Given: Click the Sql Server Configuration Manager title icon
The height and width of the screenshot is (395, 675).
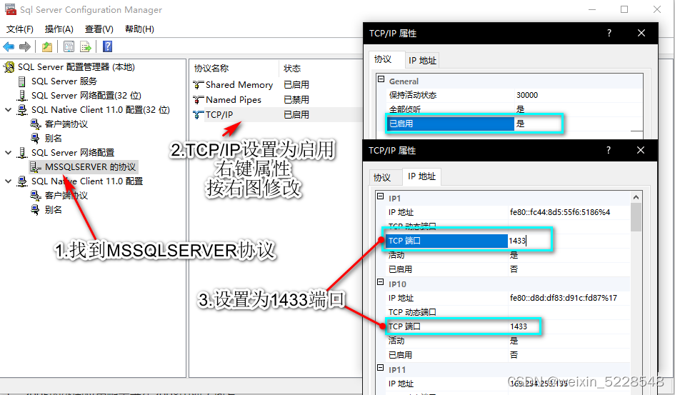Looking at the screenshot, I should (10, 9).
